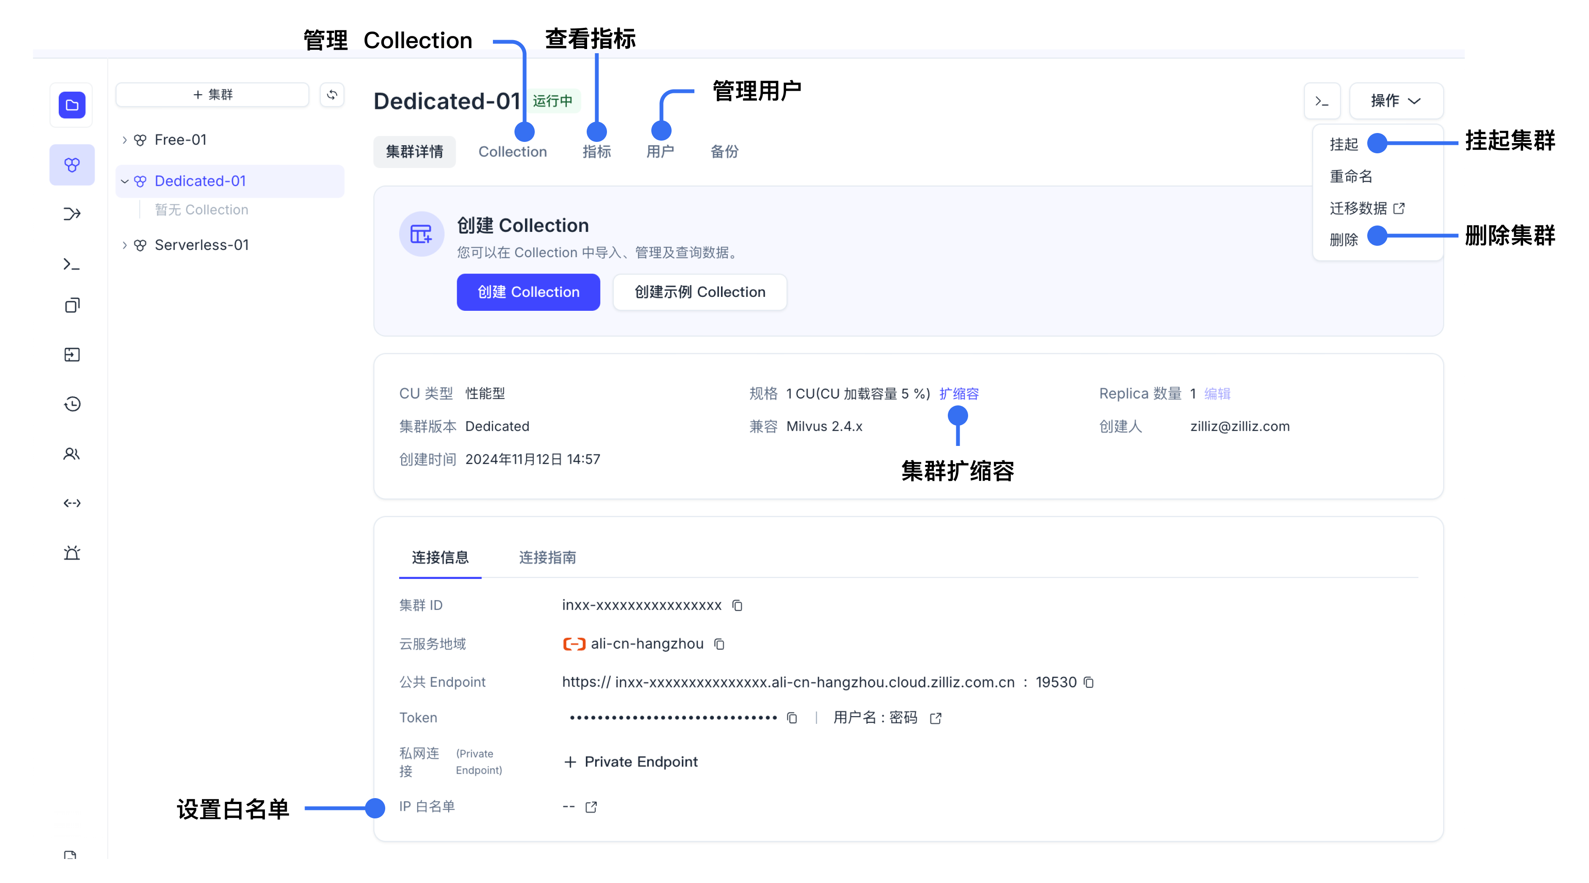Select Serverless-01 in the cluster tree
This screenshot has width=1589, height=883.
pos(202,245)
